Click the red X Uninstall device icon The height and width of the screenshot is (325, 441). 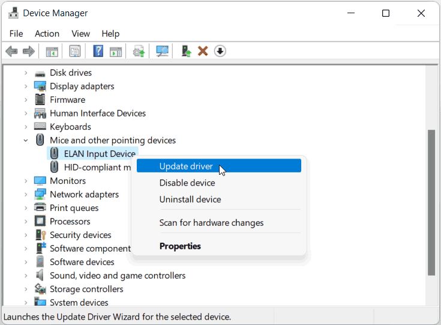(203, 51)
